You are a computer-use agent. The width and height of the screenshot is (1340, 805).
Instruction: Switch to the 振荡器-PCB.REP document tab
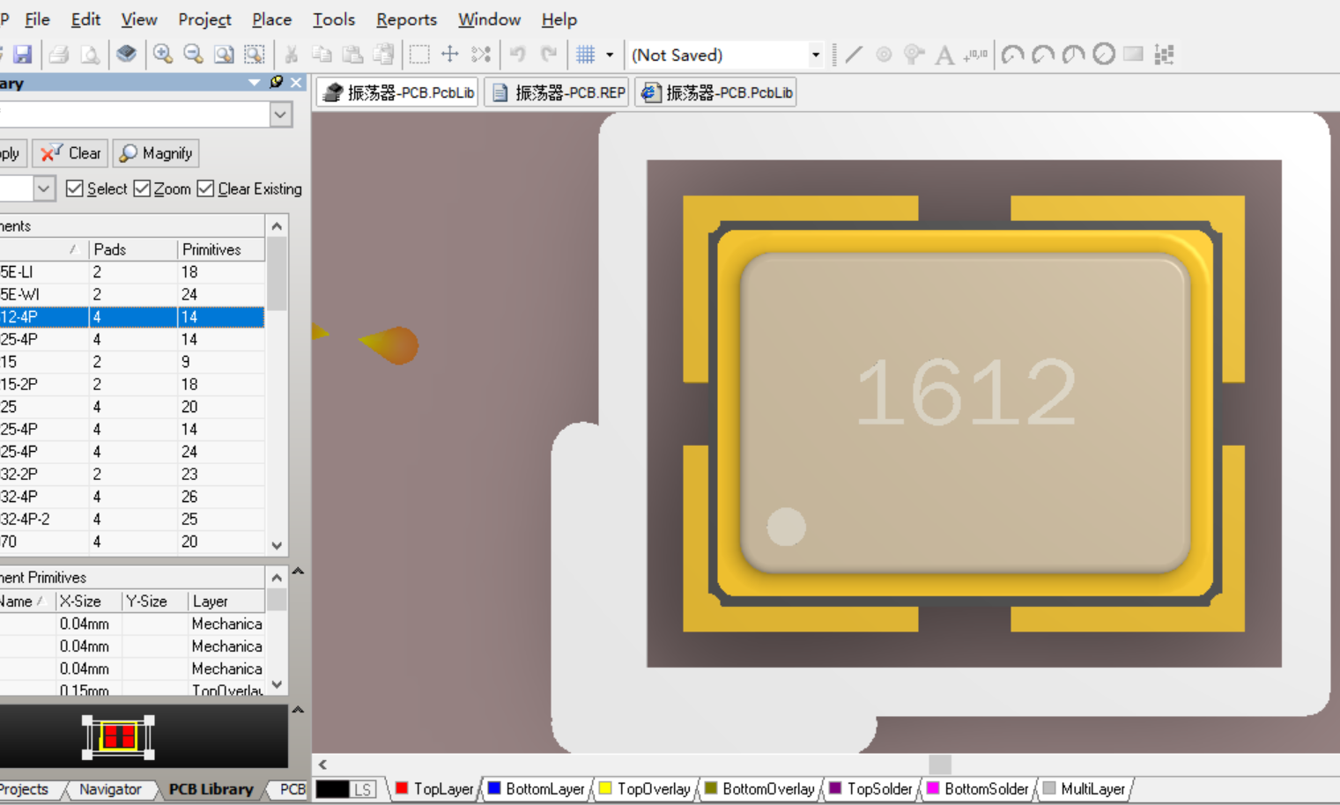coord(559,92)
